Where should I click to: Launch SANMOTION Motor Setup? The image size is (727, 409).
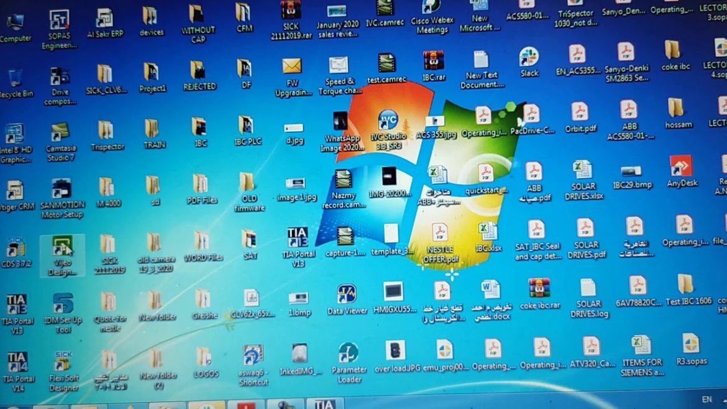point(61,189)
